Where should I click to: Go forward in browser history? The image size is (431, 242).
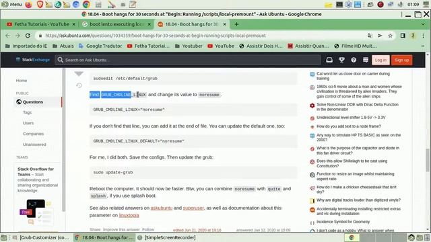coord(18,36)
